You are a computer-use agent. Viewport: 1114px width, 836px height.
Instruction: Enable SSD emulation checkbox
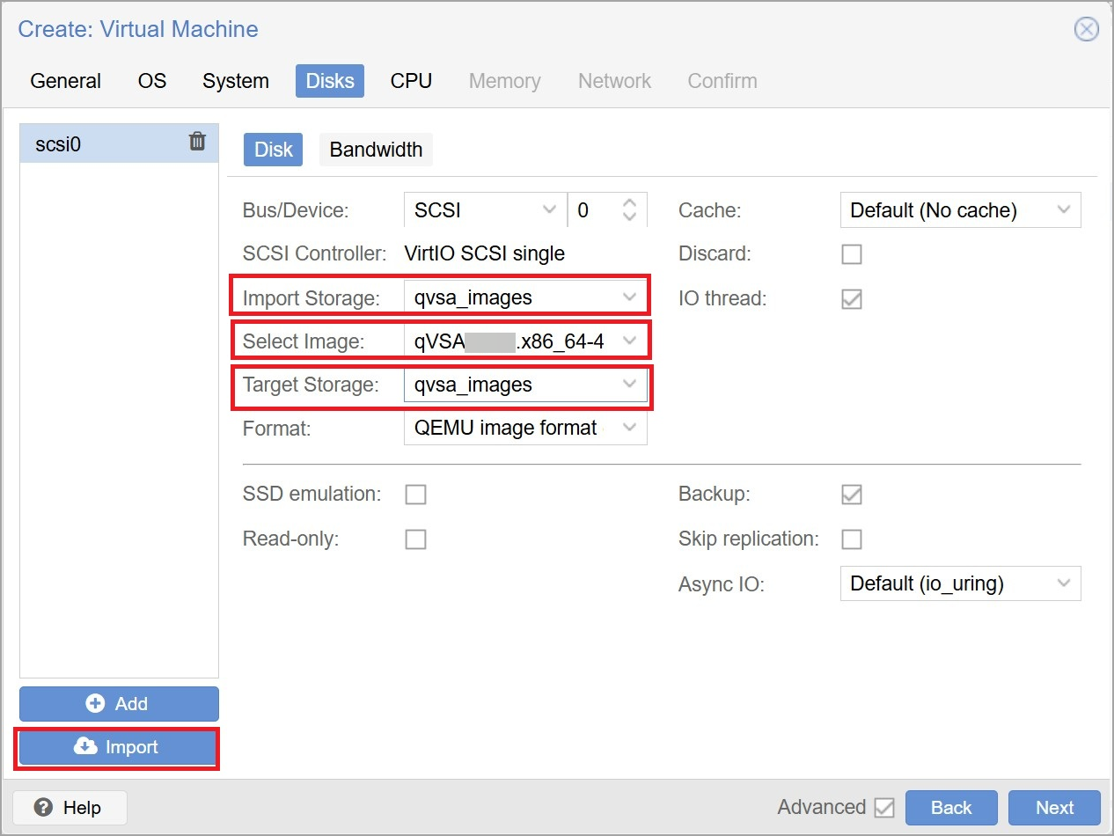(415, 495)
